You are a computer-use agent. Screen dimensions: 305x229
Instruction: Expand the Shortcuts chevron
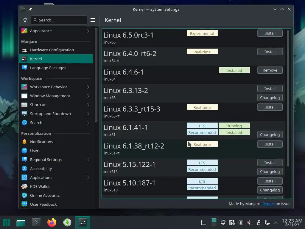pyautogui.click(x=88, y=105)
